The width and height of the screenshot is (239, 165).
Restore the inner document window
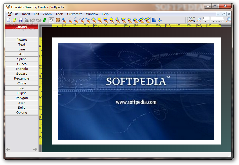(224, 14)
